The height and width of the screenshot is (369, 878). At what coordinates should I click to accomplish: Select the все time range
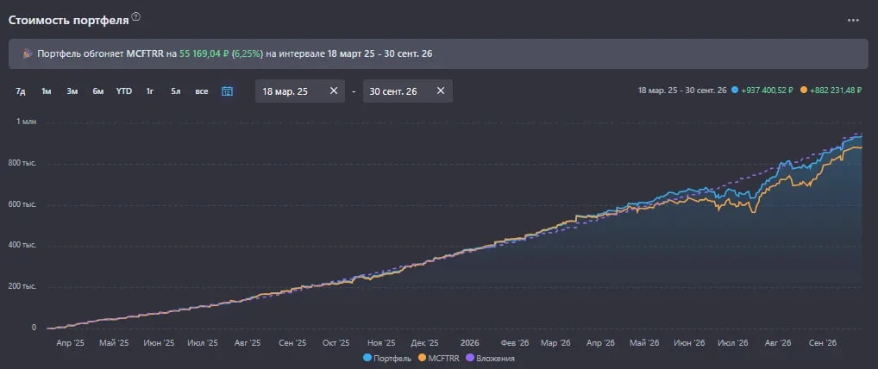tap(202, 91)
